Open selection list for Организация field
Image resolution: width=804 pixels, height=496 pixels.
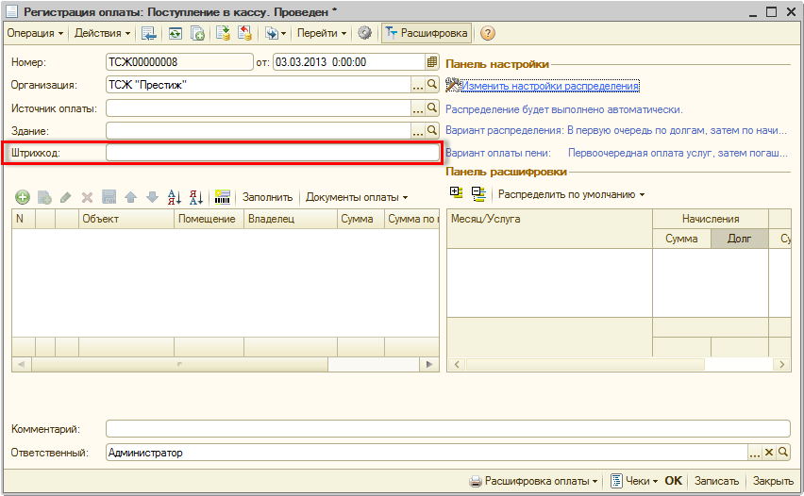(x=418, y=85)
